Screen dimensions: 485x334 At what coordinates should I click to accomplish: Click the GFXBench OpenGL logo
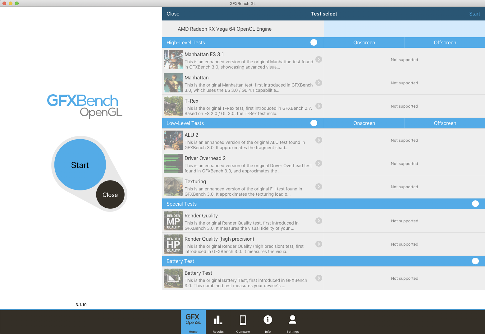(85, 106)
